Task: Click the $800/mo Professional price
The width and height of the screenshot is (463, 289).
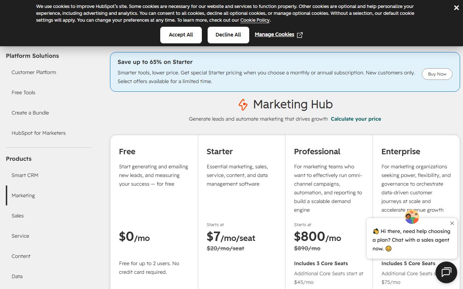Action: 318,237
